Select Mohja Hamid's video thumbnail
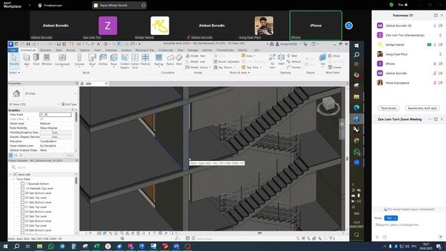Image resolution: width=446 pixels, height=251 pixels. pos(160,26)
